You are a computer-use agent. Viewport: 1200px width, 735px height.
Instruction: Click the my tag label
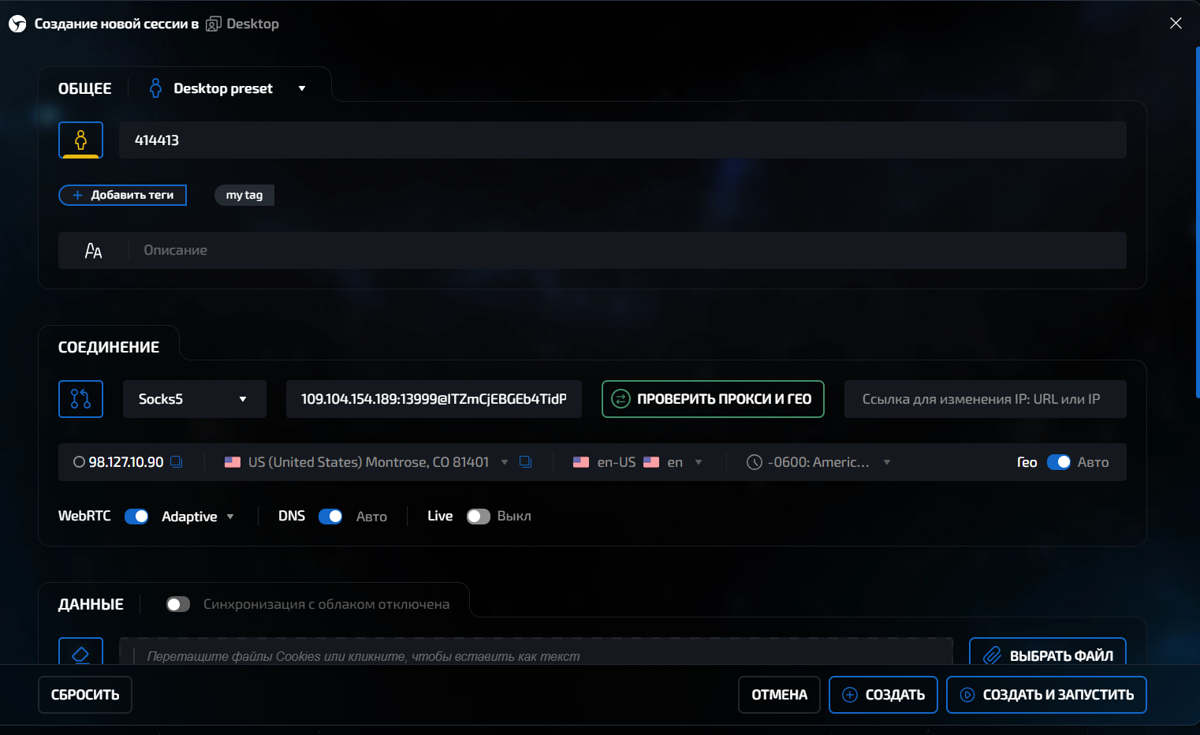[x=244, y=195]
